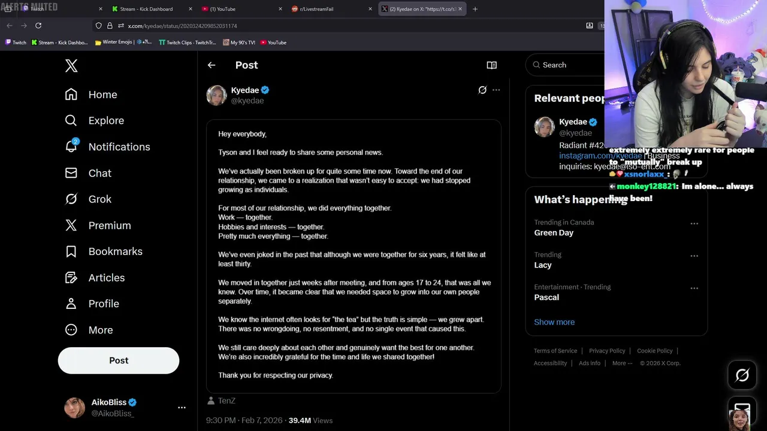Open Privacy Policy link
Image resolution: width=767 pixels, height=431 pixels.
pyautogui.click(x=607, y=351)
